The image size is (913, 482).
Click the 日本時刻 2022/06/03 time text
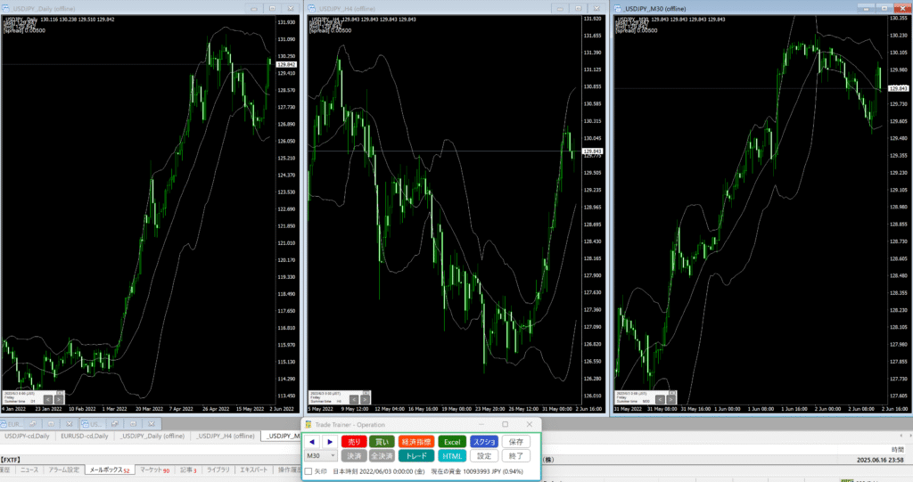tap(378, 471)
